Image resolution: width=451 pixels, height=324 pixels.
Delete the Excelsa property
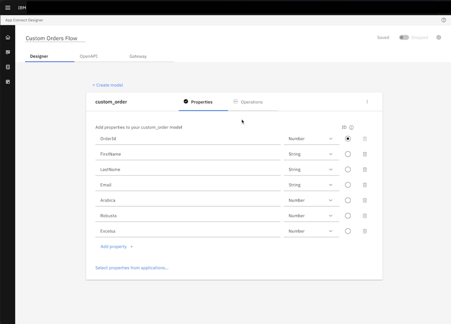coord(365,231)
